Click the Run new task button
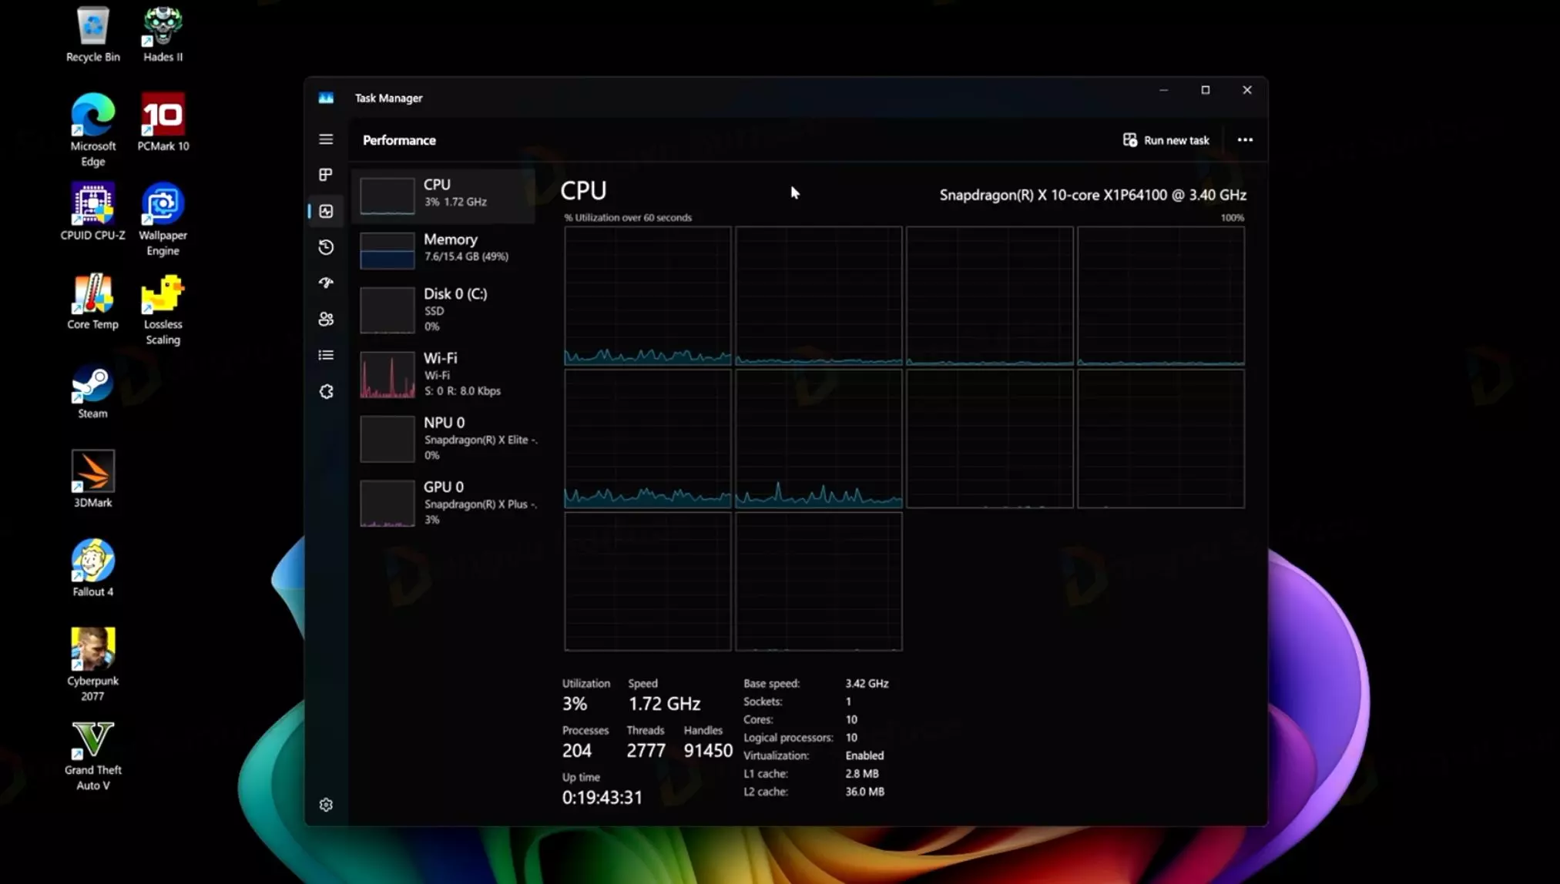This screenshot has height=884, width=1560. click(x=1166, y=140)
